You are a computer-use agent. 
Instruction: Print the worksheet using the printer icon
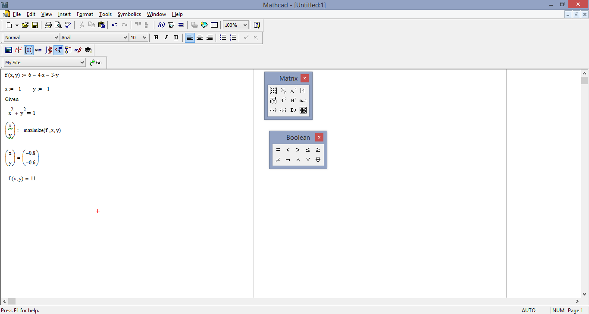coord(48,25)
